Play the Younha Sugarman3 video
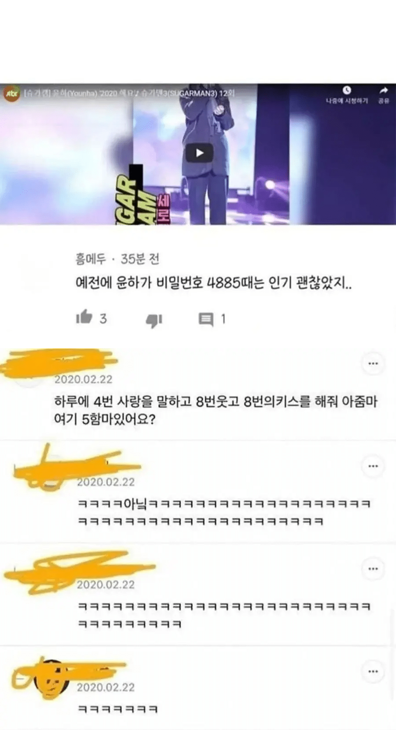396x730 pixels. pos(199,153)
